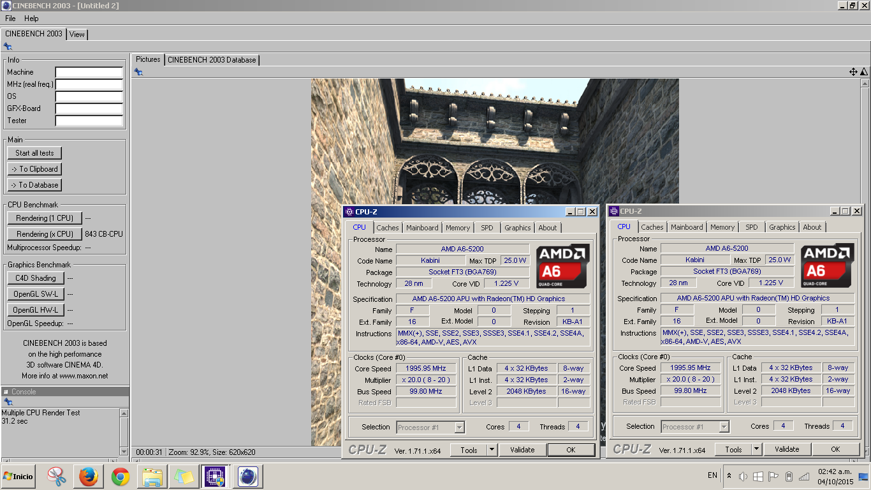This screenshot has width=871, height=490.
Task: Click the pin icon below CINEBENCH 2003 tab
Action: pyautogui.click(x=8, y=46)
